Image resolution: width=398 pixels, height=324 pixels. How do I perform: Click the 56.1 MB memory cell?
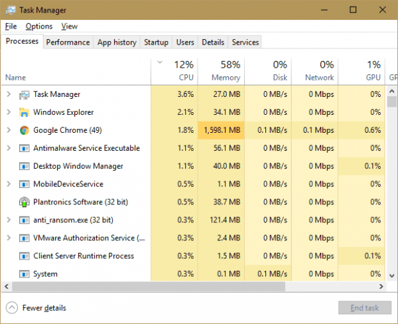click(x=221, y=148)
